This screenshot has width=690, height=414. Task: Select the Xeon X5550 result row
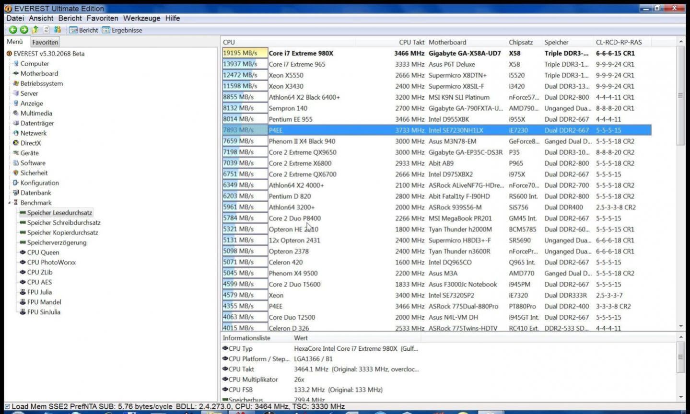(x=436, y=75)
